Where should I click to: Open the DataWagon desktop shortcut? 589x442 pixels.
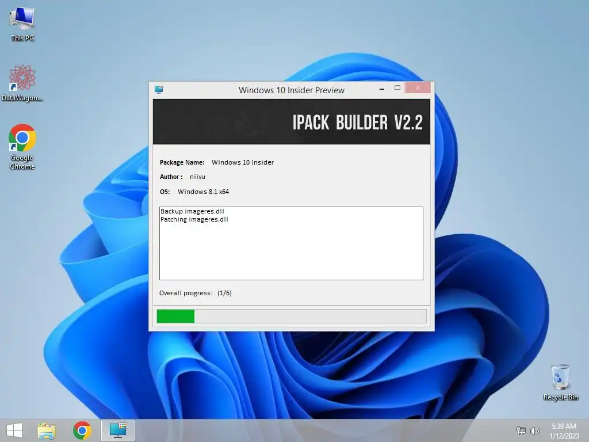point(22,83)
